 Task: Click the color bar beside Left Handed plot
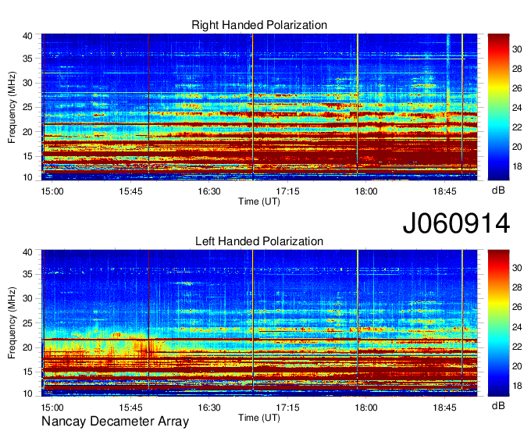[498, 323]
